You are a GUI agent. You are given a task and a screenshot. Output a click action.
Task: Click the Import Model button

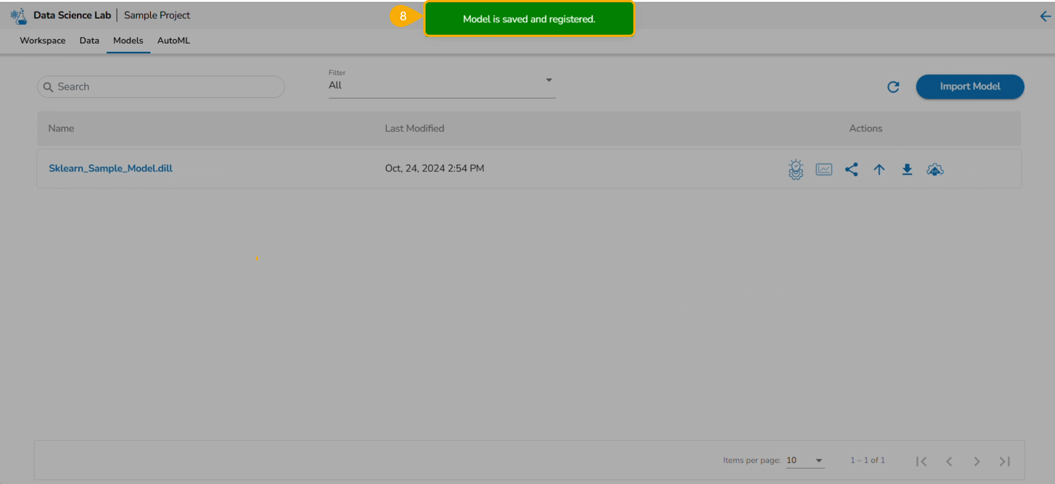pos(970,86)
